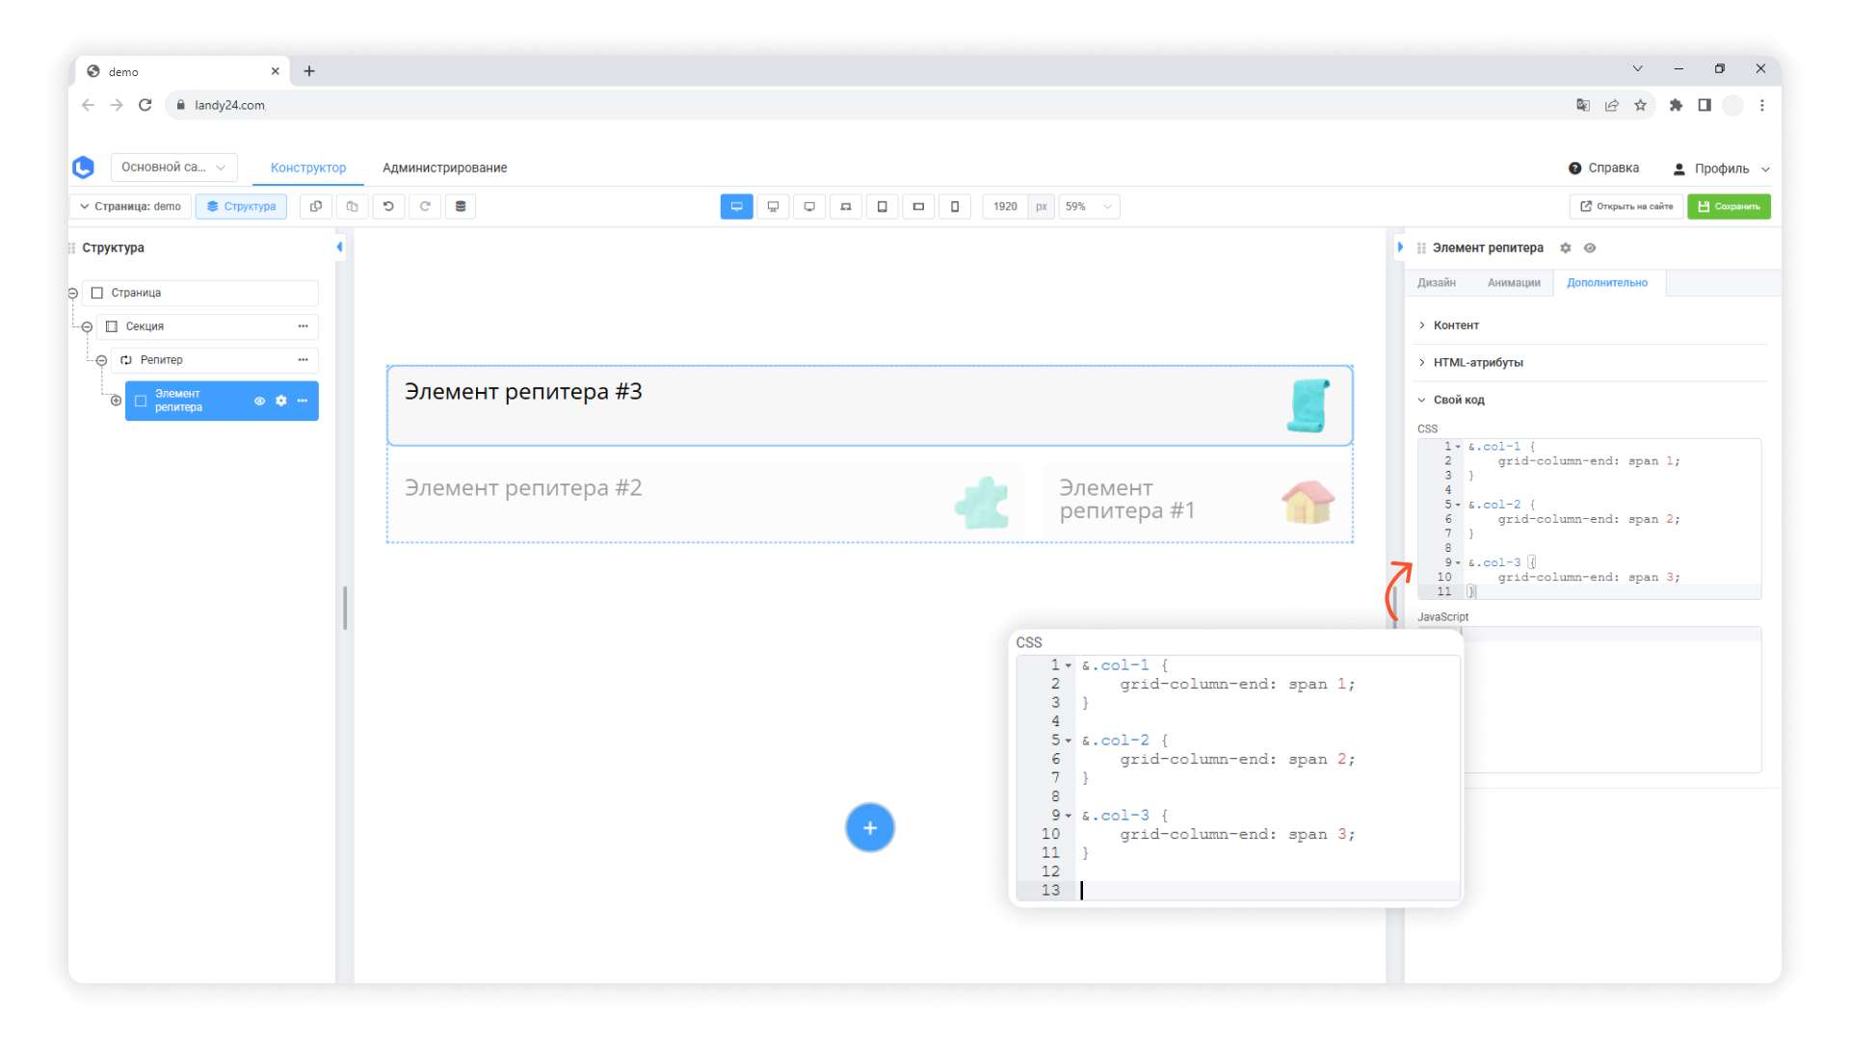The height and width of the screenshot is (1040, 1850).
Task: Open settings gear for selected repeater element
Action: (281, 401)
